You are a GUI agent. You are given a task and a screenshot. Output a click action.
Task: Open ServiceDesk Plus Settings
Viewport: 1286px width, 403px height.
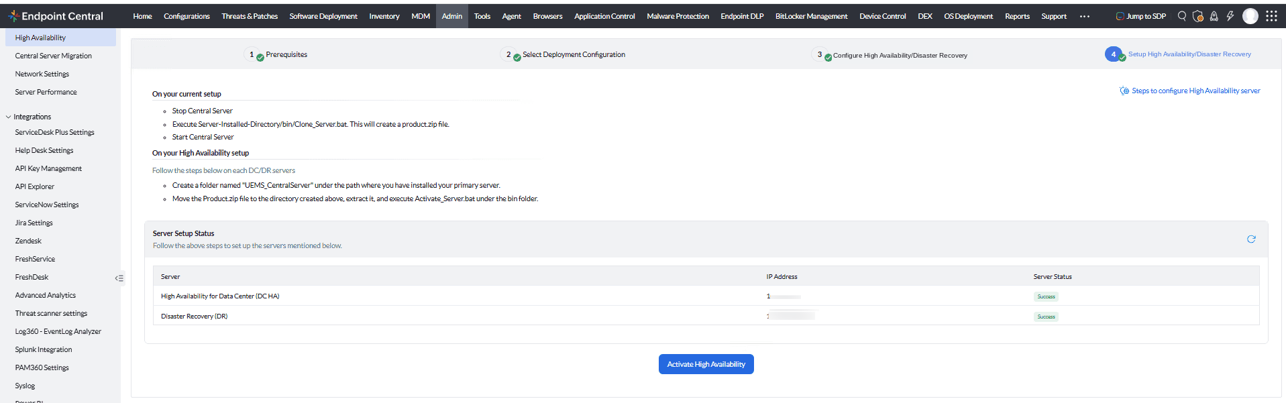[54, 132]
